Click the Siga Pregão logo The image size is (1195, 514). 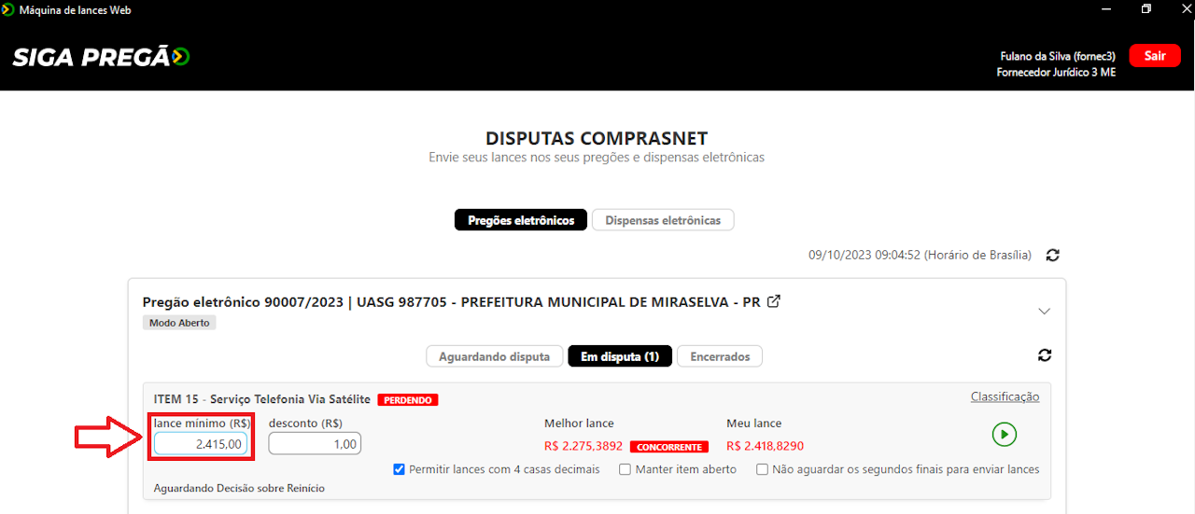(101, 57)
